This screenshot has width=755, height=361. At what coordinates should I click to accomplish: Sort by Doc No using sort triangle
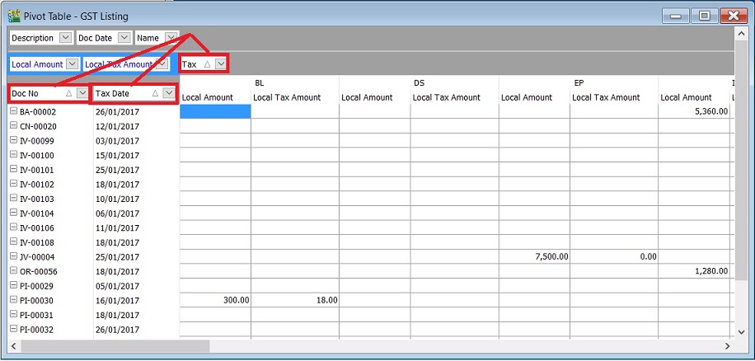pyautogui.click(x=69, y=94)
